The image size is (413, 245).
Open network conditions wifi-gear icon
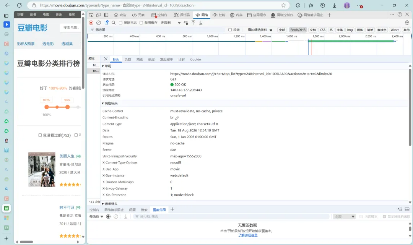[186, 23]
